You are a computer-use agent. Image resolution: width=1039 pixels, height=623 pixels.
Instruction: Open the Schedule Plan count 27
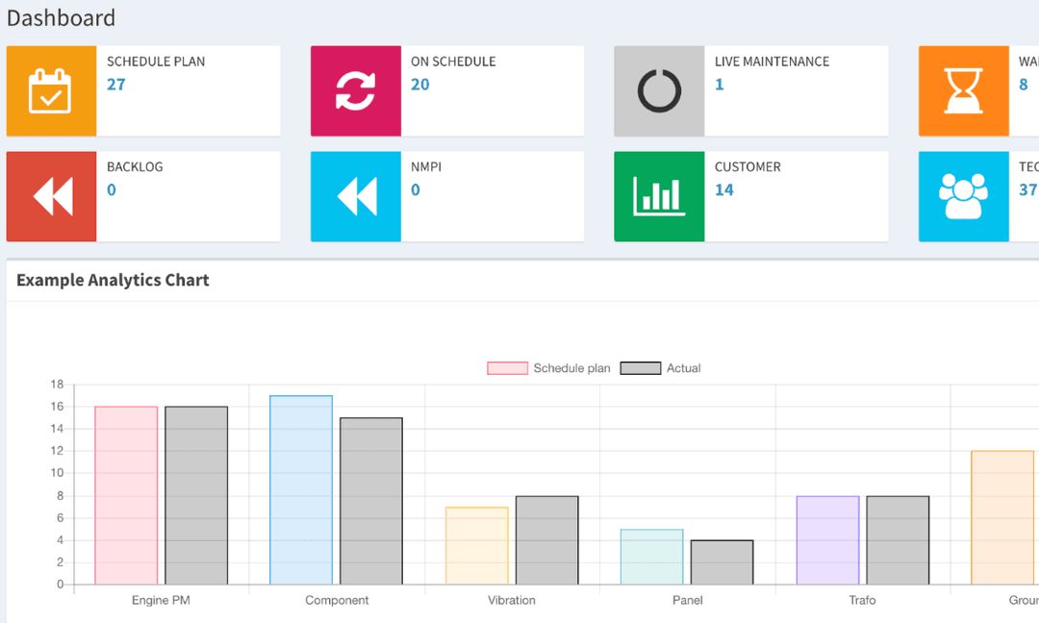[116, 85]
